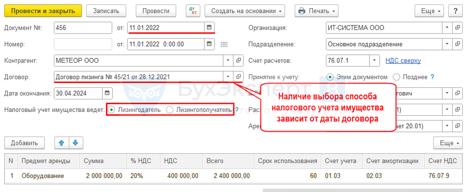Select Лизингодатель radio option
The image size is (468, 192).
coord(111,110)
